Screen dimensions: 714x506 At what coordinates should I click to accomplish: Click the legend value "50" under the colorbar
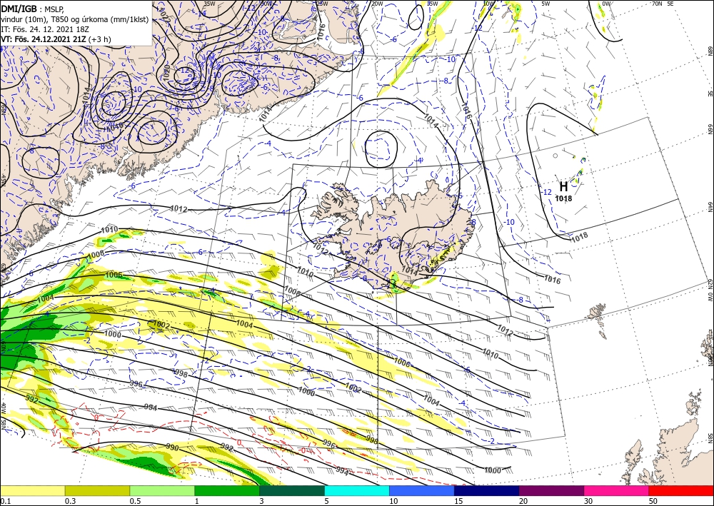(x=653, y=501)
